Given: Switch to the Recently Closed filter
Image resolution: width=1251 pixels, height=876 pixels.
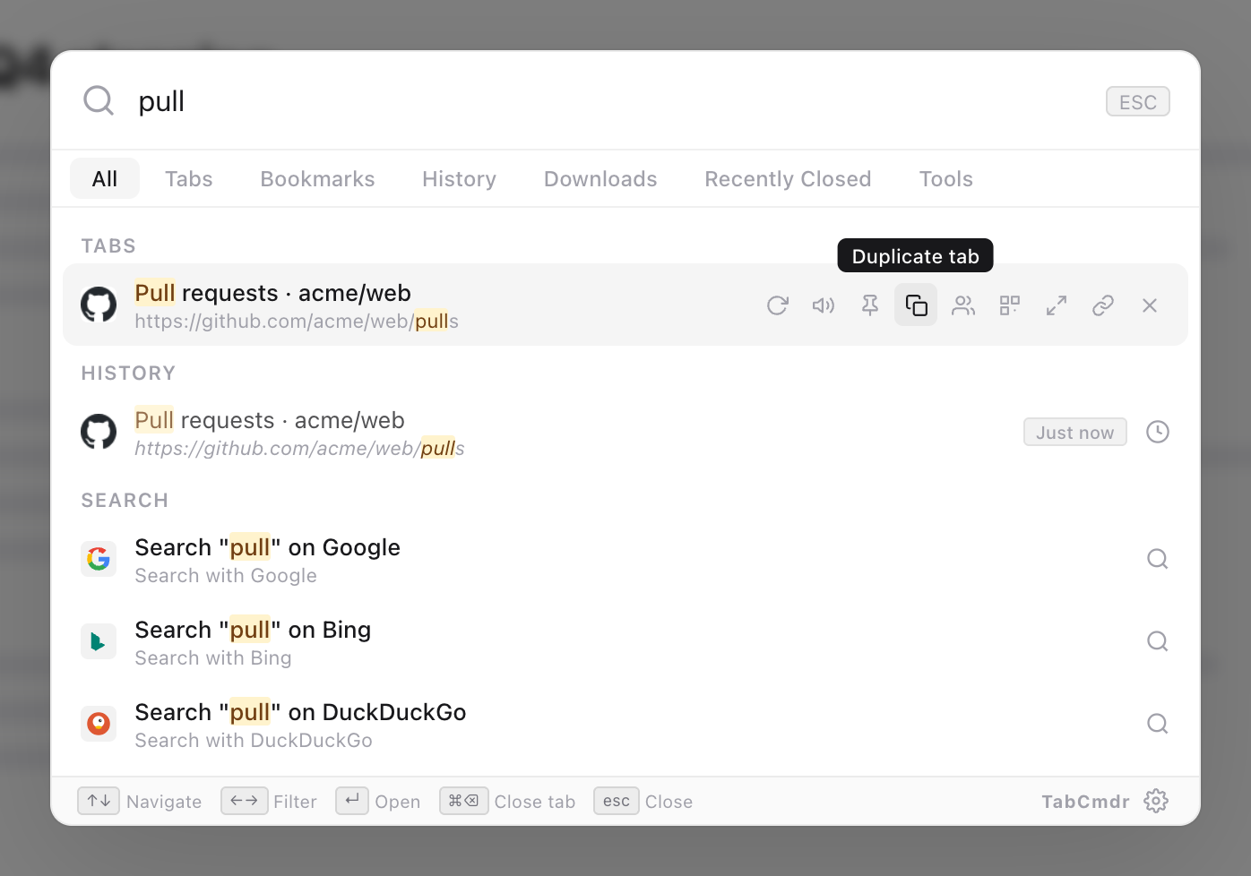Looking at the screenshot, I should click(x=788, y=178).
